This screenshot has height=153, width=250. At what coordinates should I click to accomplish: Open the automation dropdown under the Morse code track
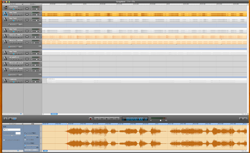pyautogui.click(x=15, y=47)
